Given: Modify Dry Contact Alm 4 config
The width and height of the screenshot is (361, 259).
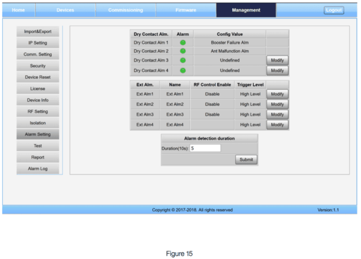Looking at the screenshot, I should tap(277, 71).
